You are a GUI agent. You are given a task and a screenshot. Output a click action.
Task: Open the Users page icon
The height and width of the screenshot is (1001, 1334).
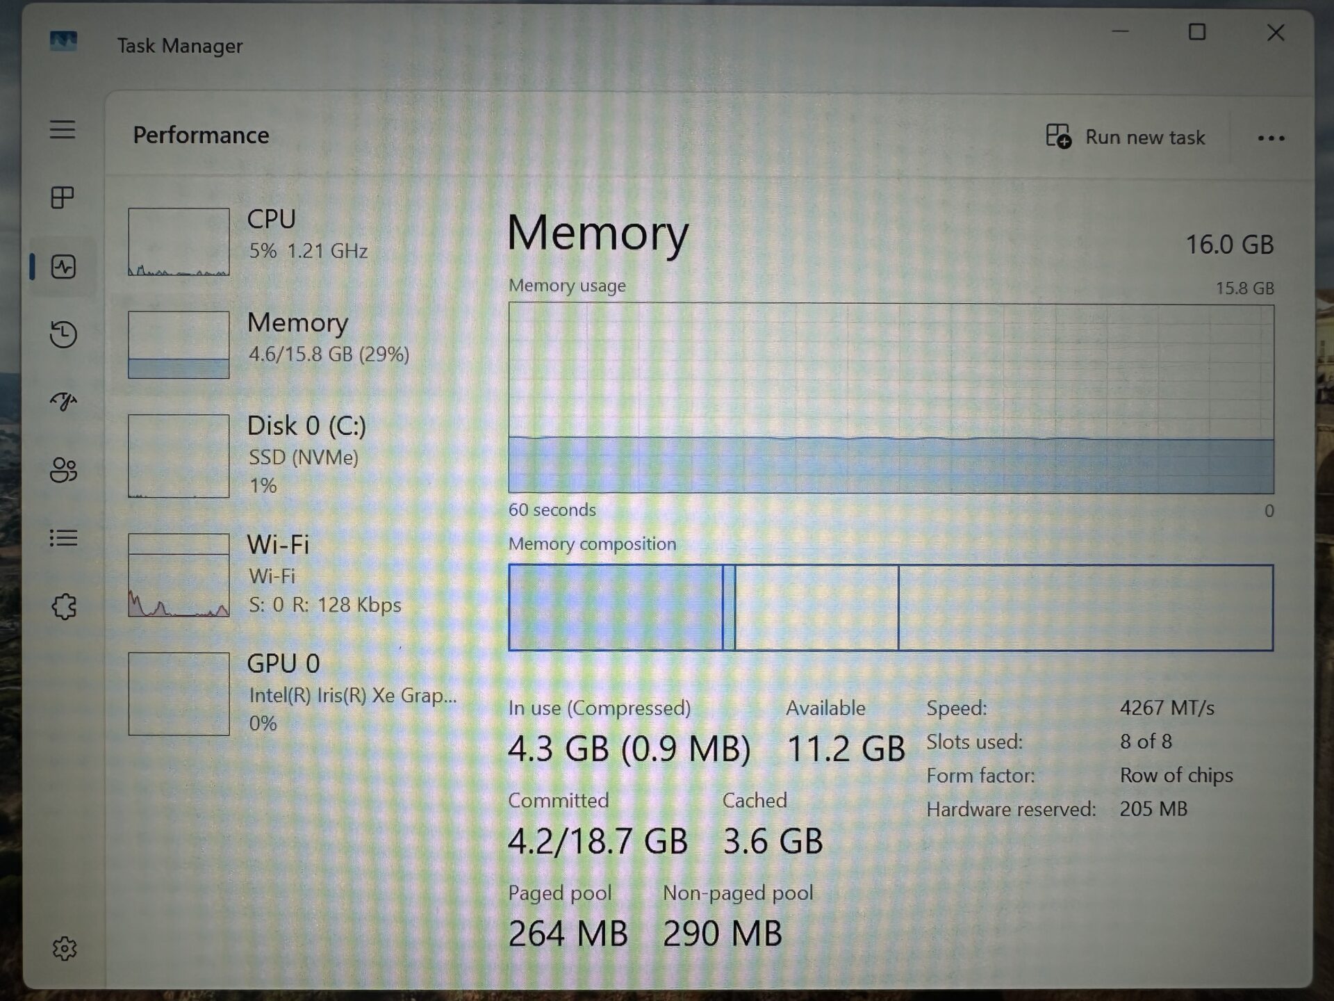[63, 470]
